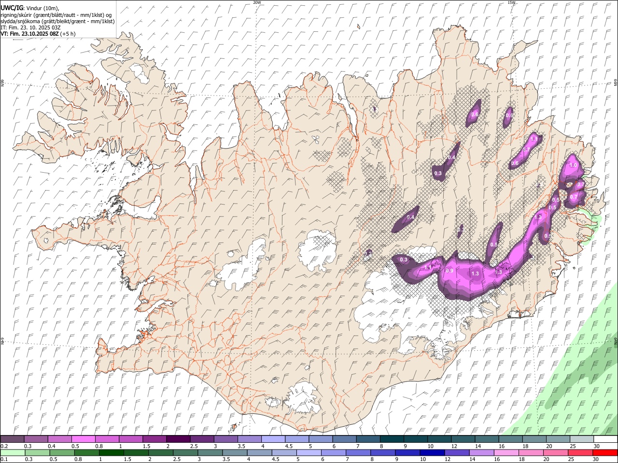Select top legend swatch between 2 and 2.5
618x463 pixels.
(178, 439)
